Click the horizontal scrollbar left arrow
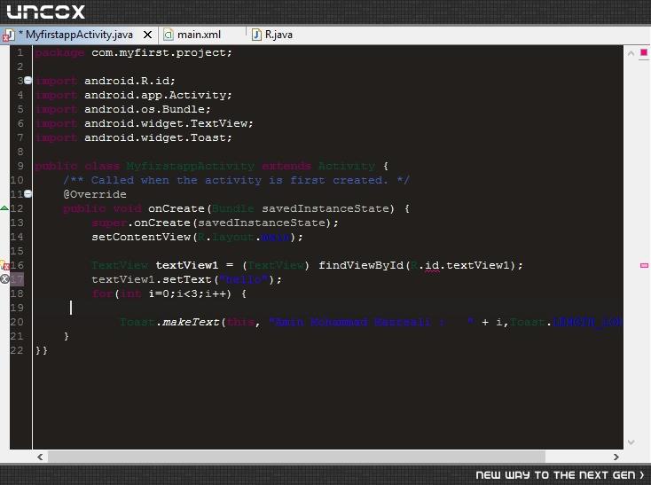The image size is (651, 485). (x=40, y=457)
